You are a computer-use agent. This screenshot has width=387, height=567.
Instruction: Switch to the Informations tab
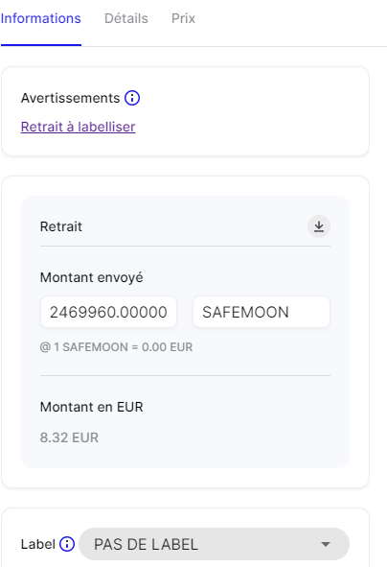tap(41, 18)
